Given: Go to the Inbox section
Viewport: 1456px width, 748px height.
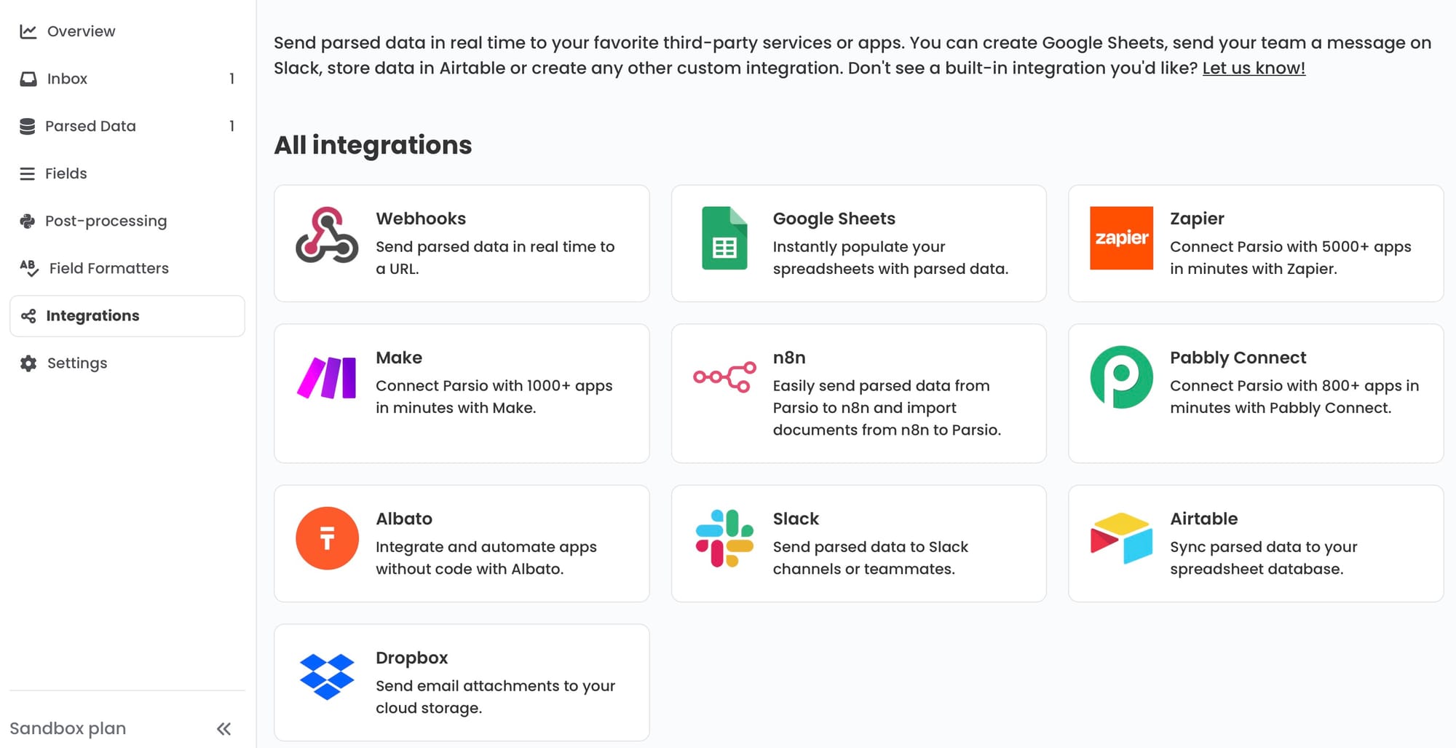Looking at the screenshot, I should click(67, 79).
